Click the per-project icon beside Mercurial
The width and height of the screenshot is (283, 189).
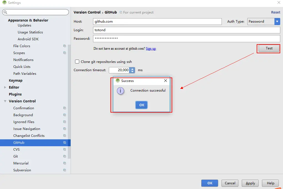(x=65, y=163)
